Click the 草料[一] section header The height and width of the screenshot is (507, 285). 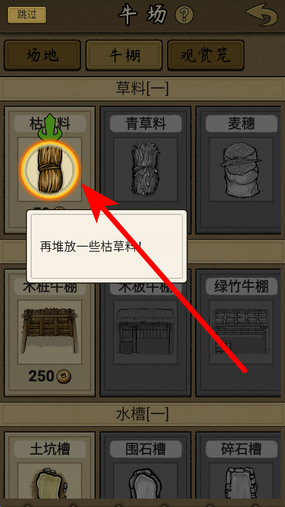tap(142, 89)
